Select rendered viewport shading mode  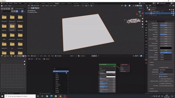pos(141,6)
